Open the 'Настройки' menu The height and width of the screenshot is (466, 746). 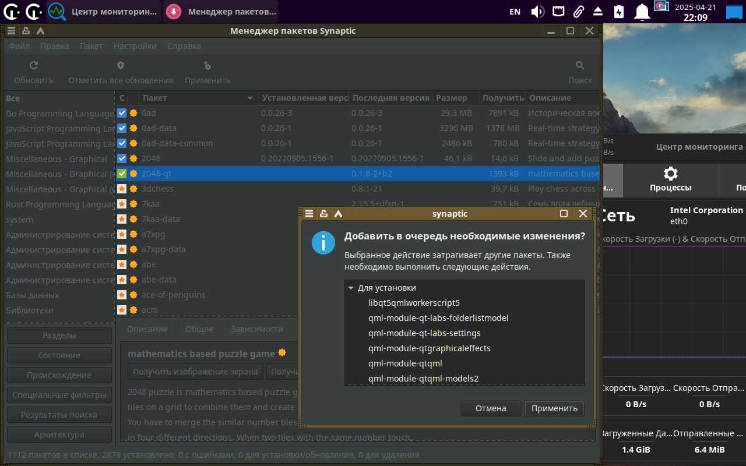click(x=135, y=46)
